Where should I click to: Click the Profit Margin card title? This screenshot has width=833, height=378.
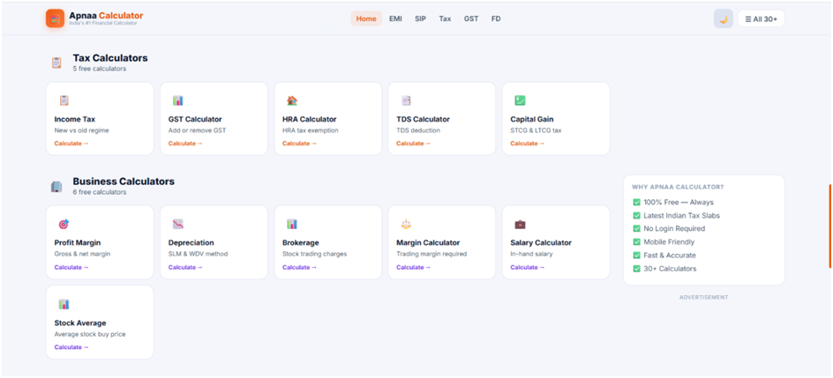(78, 243)
